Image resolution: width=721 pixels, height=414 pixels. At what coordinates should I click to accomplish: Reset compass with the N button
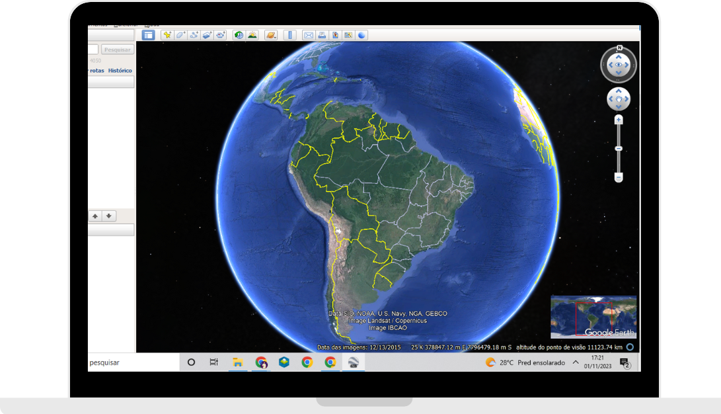tap(619, 48)
